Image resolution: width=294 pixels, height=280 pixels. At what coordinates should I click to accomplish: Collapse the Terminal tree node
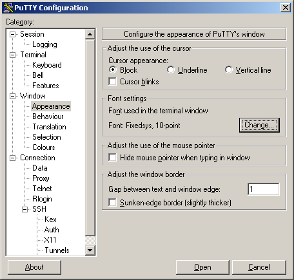click(x=13, y=55)
